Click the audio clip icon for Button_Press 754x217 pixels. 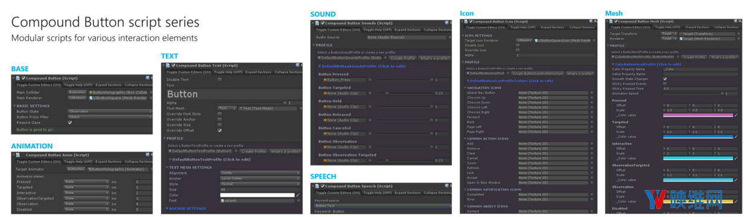point(325,79)
